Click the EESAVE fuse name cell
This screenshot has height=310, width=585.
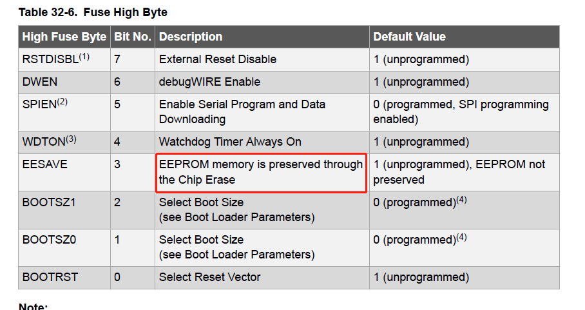(x=44, y=164)
